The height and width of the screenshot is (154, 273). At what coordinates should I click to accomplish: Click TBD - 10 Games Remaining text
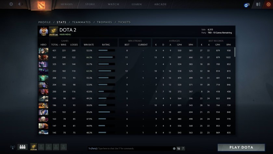coord(220,33)
